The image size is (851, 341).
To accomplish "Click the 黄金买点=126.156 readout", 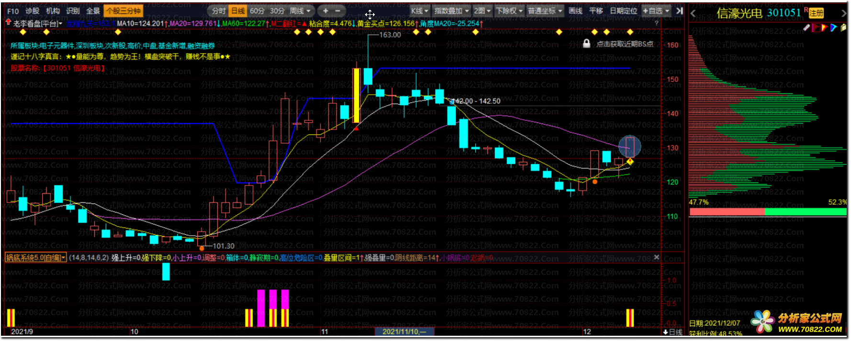I will pos(388,23).
